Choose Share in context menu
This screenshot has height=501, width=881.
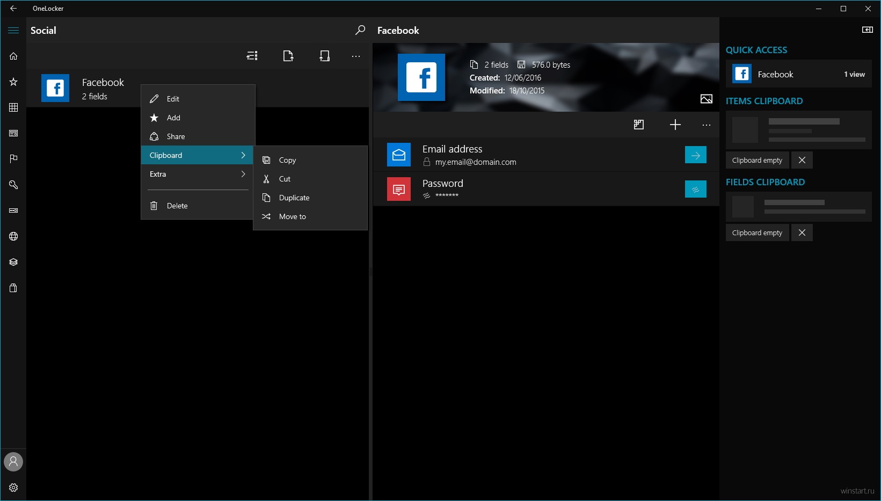[x=198, y=136]
